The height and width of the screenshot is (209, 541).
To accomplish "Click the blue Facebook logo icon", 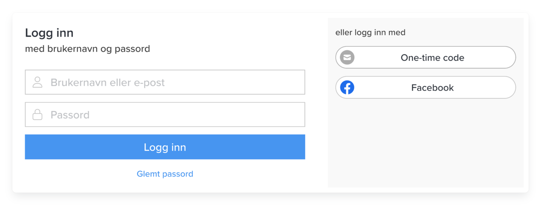I will 347,88.
